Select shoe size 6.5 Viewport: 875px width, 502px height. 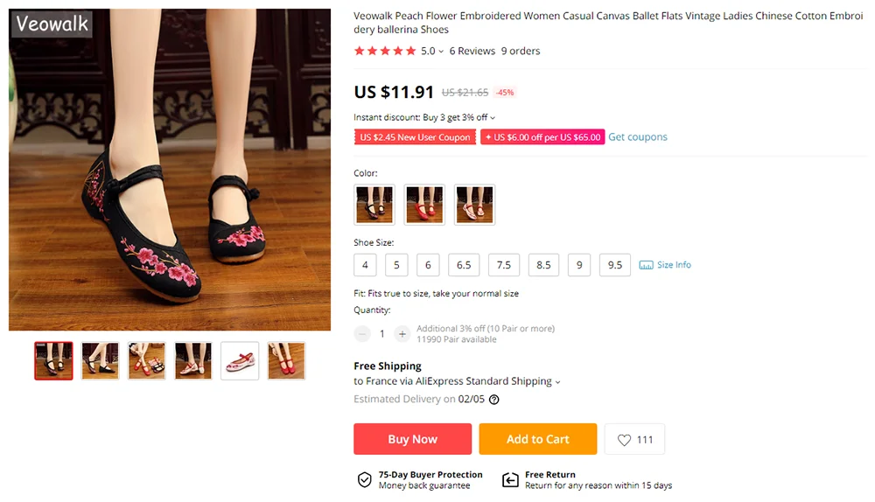click(x=464, y=265)
